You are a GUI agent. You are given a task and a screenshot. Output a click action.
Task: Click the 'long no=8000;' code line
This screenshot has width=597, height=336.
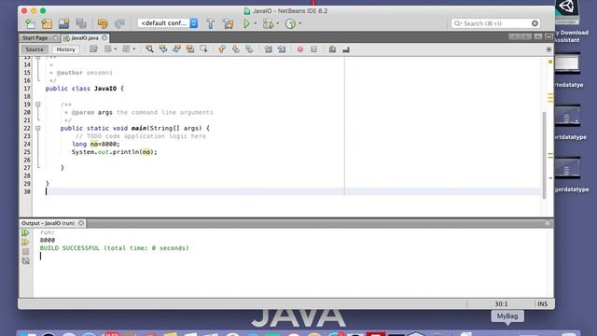[95, 144]
